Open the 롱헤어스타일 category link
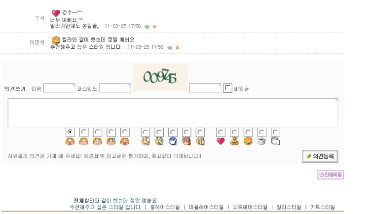 coord(165,207)
